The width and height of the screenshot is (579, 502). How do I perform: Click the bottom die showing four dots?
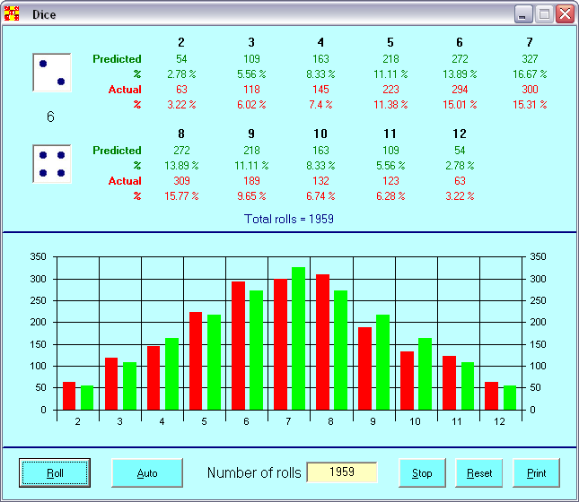pyautogui.click(x=52, y=164)
